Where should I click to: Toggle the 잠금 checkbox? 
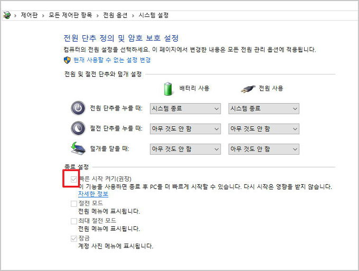74,238
